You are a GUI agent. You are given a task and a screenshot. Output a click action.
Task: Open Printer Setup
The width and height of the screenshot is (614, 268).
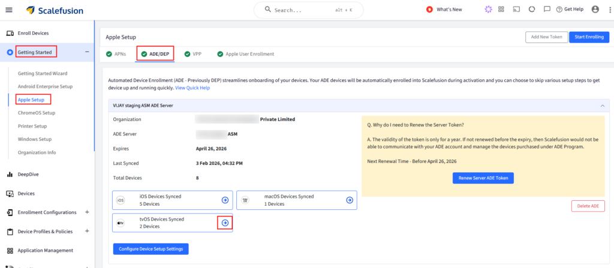point(32,126)
